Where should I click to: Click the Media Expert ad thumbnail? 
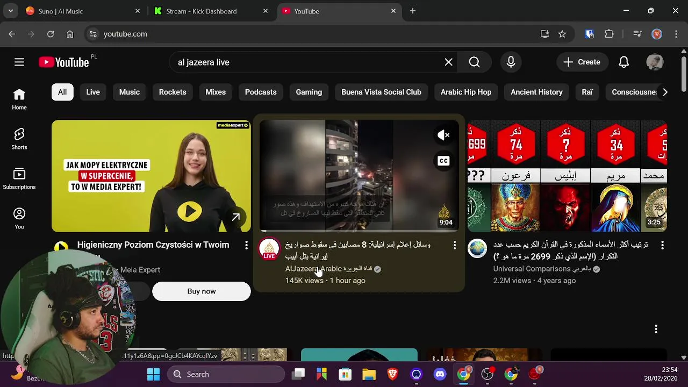coord(151,176)
